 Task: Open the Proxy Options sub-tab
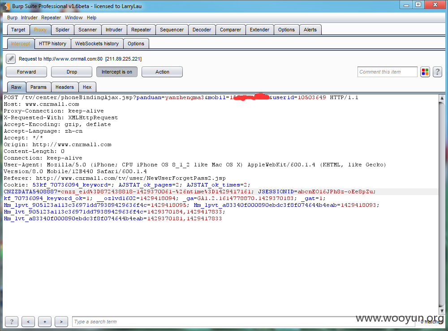tap(136, 44)
